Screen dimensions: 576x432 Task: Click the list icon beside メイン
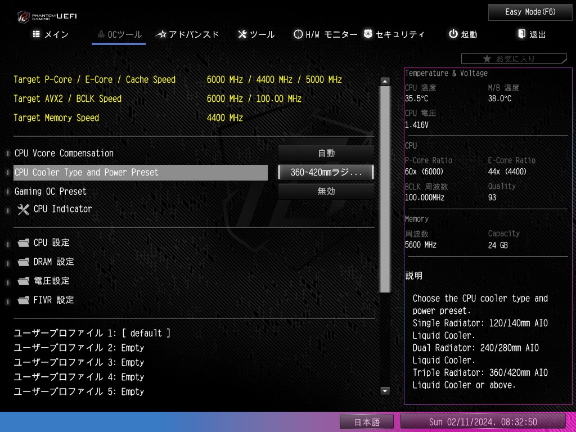click(x=37, y=34)
